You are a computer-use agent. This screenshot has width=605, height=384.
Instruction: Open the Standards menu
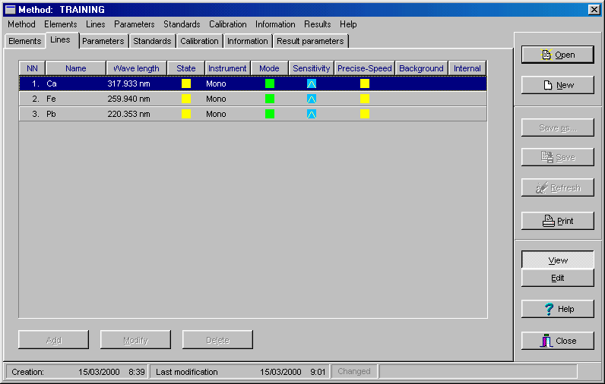pyautogui.click(x=182, y=24)
